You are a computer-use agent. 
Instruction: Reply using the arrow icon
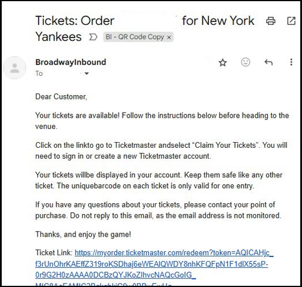click(x=269, y=62)
